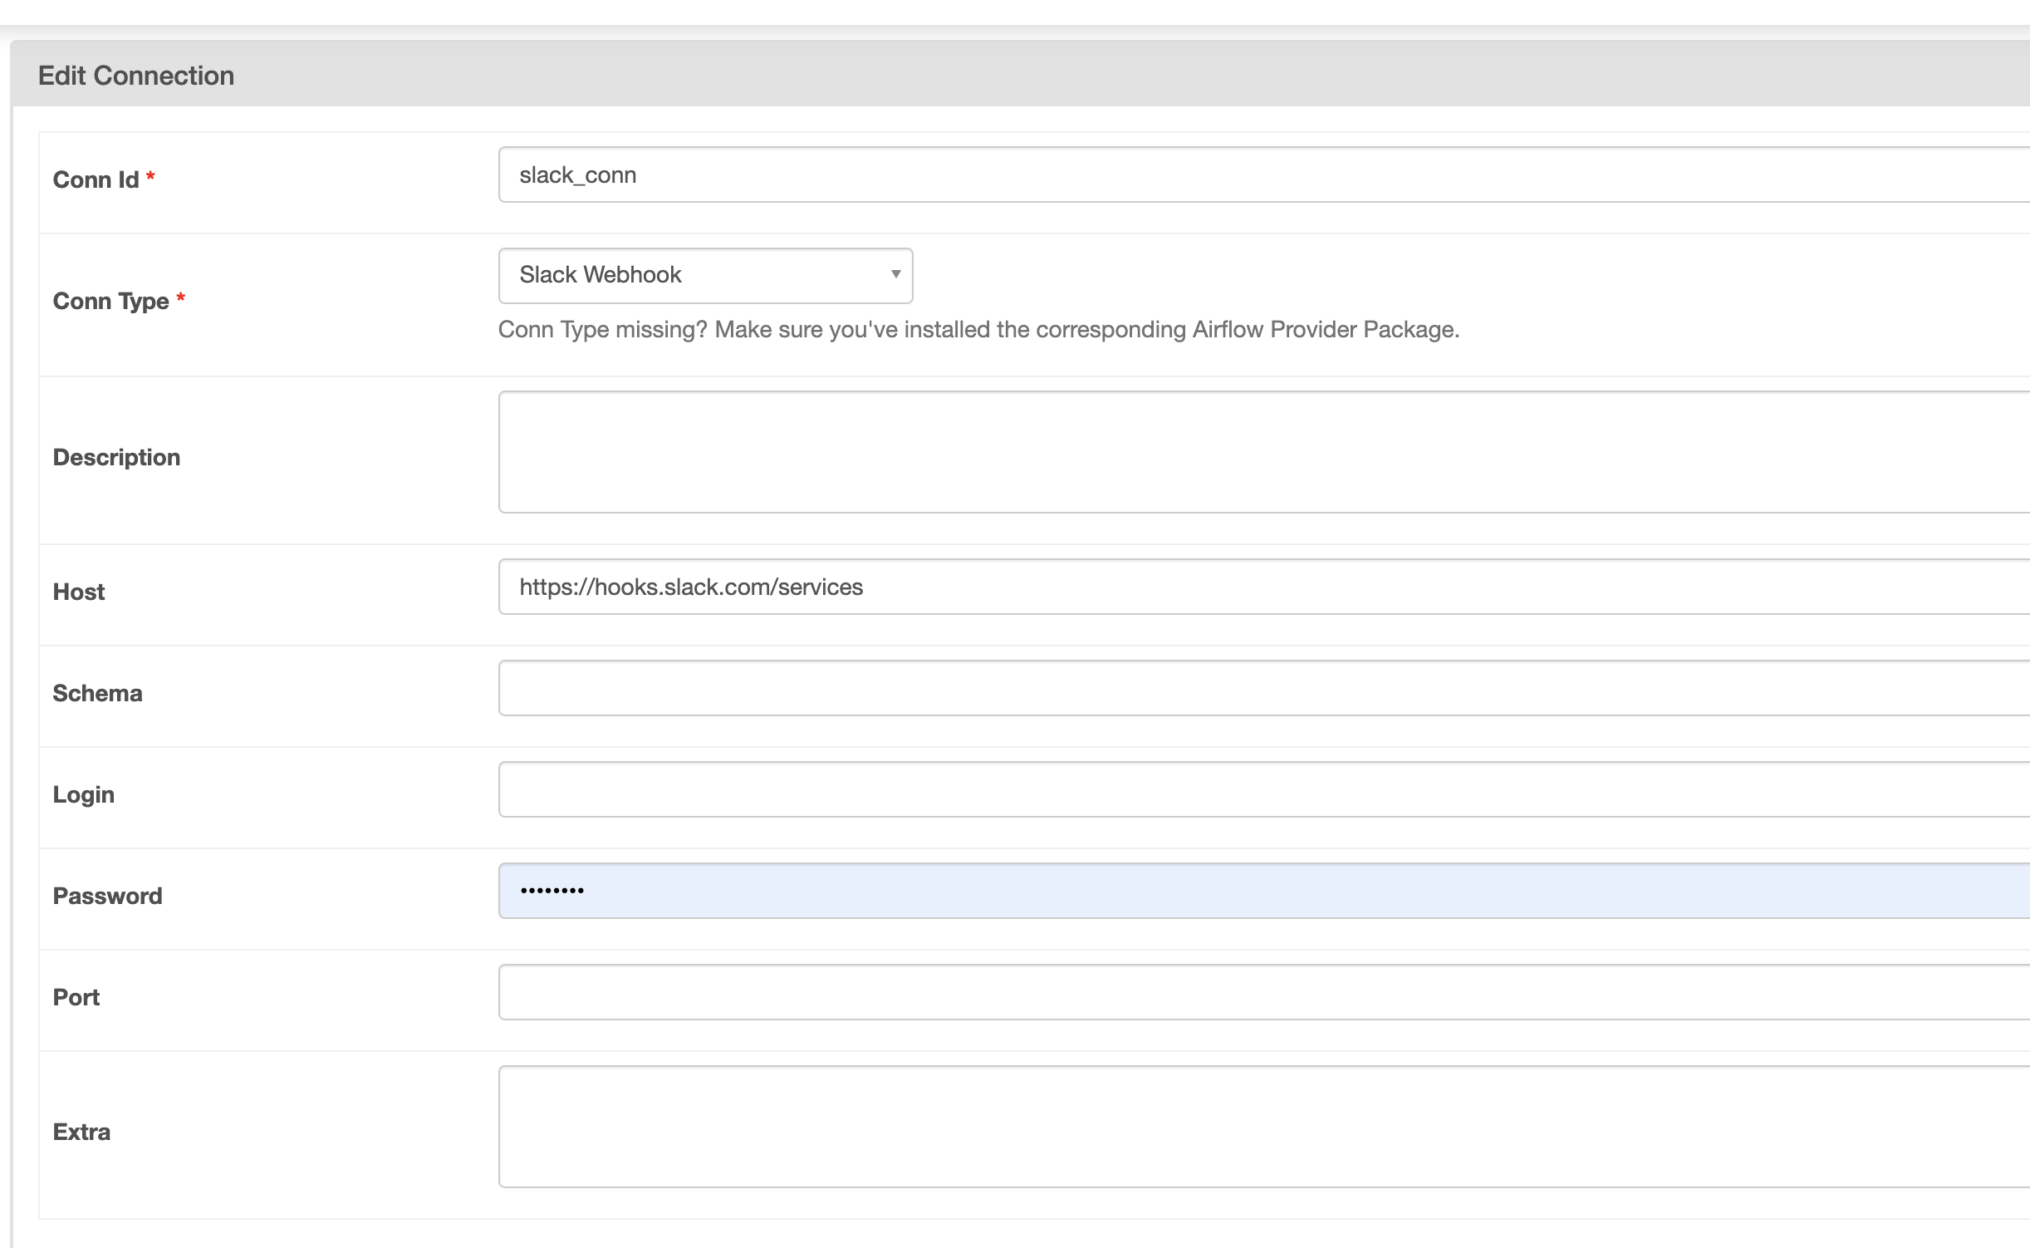
Task: Click into the Login input field
Action: coord(1263,789)
